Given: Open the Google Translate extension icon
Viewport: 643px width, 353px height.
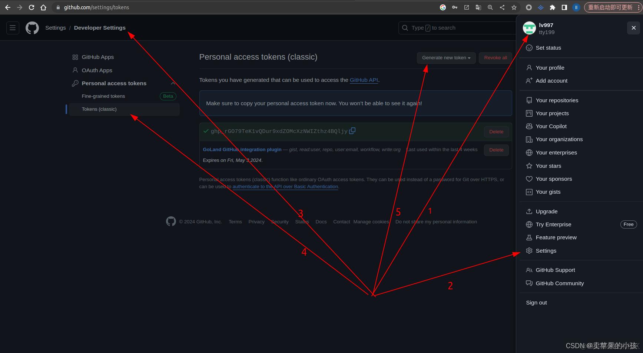Looking at the screenshot, I should tap(478, 7).
